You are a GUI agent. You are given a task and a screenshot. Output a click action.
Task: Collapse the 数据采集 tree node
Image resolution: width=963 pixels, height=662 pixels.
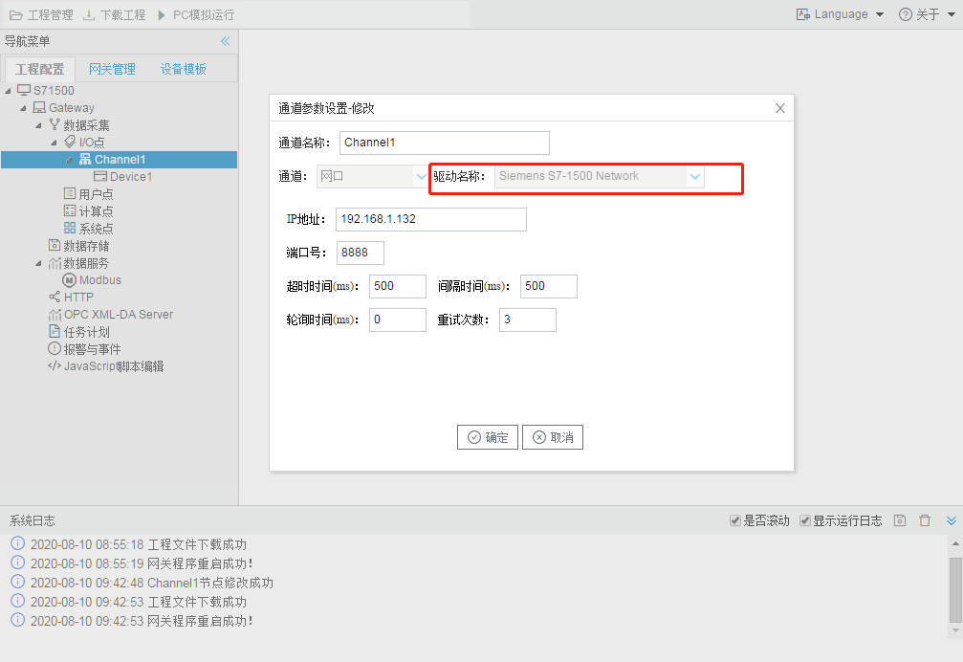click(x=38, y=125)
